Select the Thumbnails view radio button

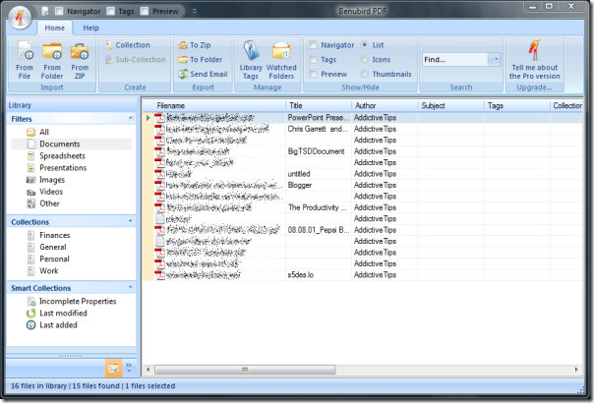coord(364,74)
